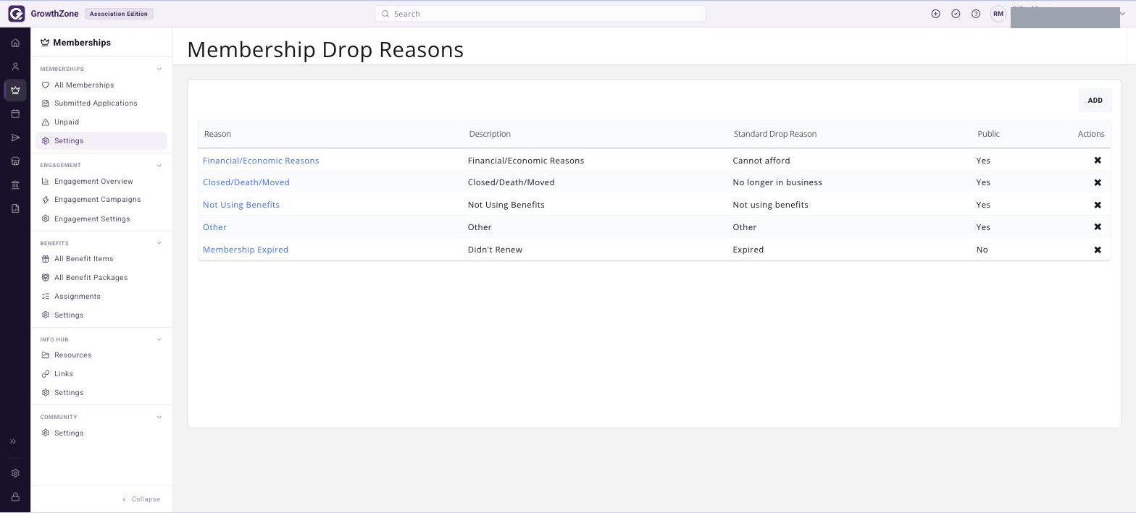Collapse the MEMBERSHIPS section chevron
This screenshot has height=513, width=1136.
[159, 69]
